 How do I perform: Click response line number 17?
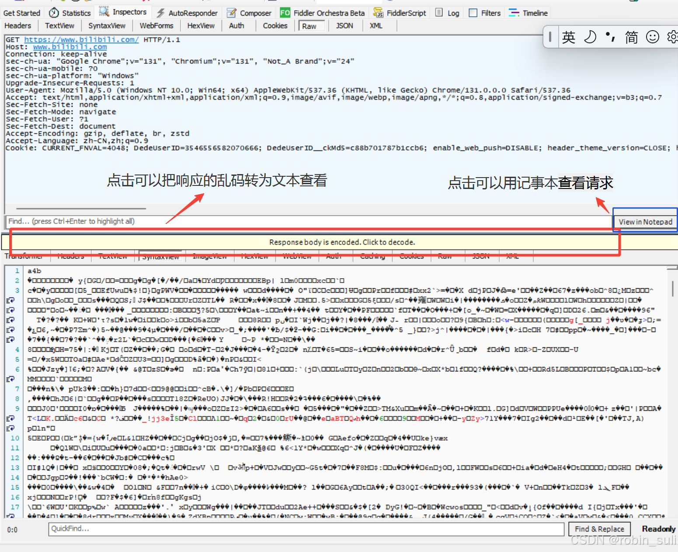click(15, 507)
